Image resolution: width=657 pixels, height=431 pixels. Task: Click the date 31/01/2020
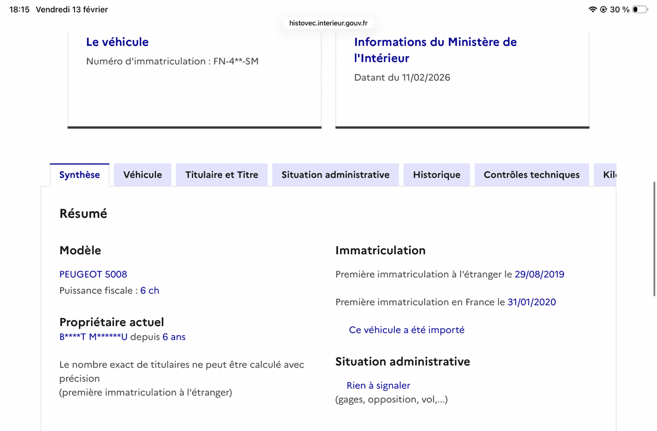click(532, 302)
